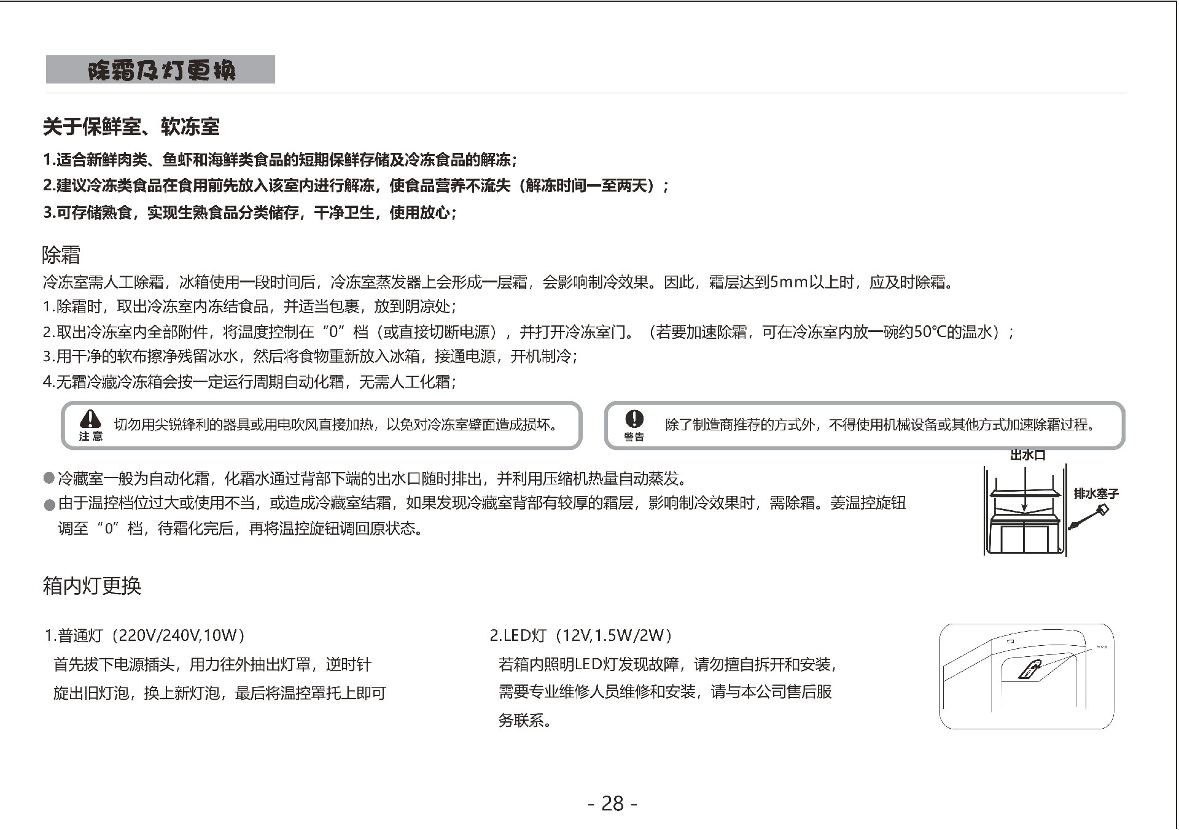Click the gray bullet before 冷藏室一般为自动化霜
The image size is (1179, 830).
coord(49,478)
